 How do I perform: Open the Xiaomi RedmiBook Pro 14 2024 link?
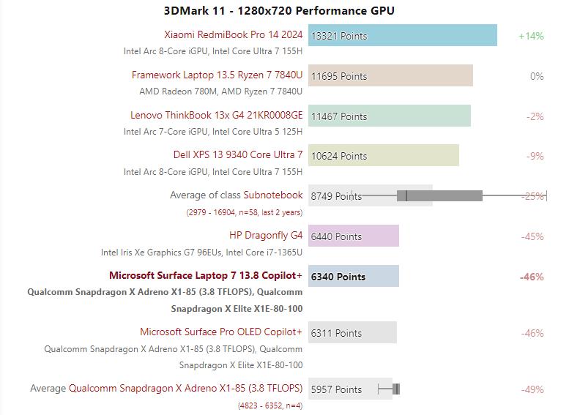(x=233, y=34)
